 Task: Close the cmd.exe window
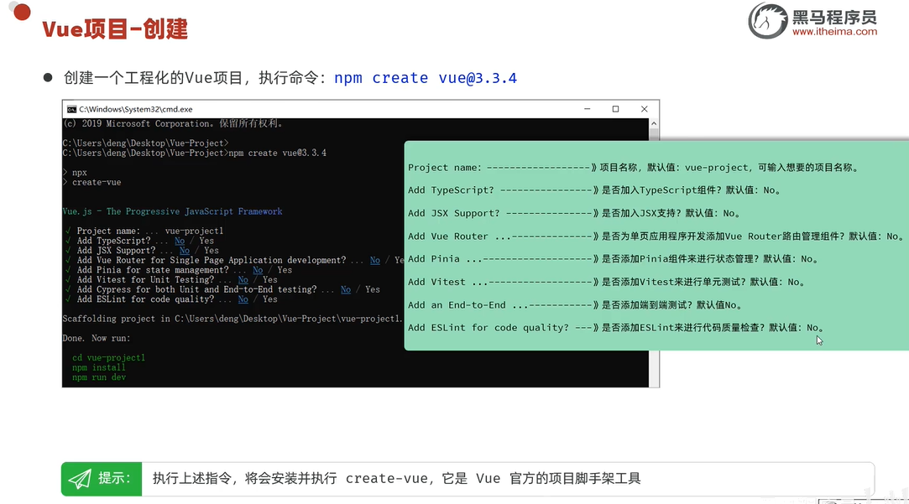[x=644, y=109]
